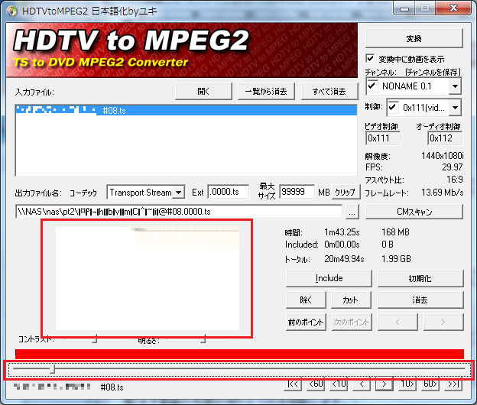Image resolution: width=477 pixels, height=405 pixels.
Task: Skip forward 10 with the 10> button
Action: (x=407, y=384)
